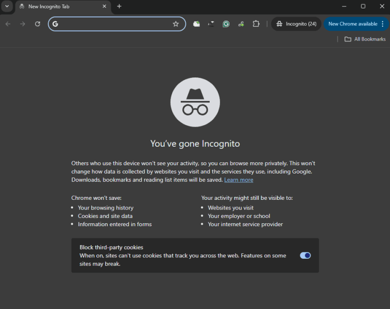The width and height of the screenshot is (390, 309).
Task: Select the New Incognito Tab tab
Action: coord(63,7)
